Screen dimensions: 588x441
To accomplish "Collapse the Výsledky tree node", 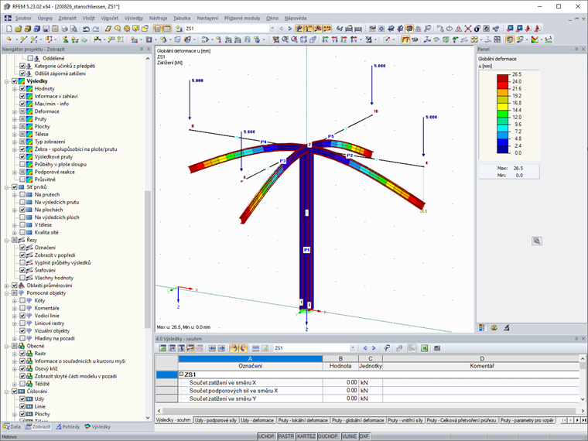I will tap(6, 81).
